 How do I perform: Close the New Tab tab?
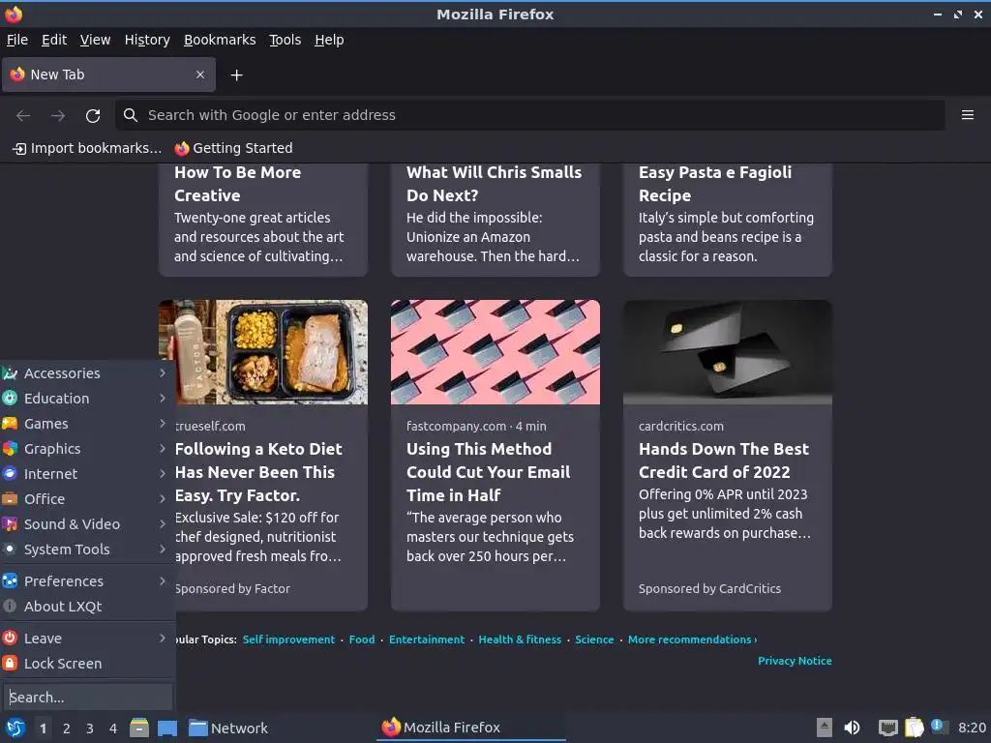pyautogui.click(x=200, y=74)
